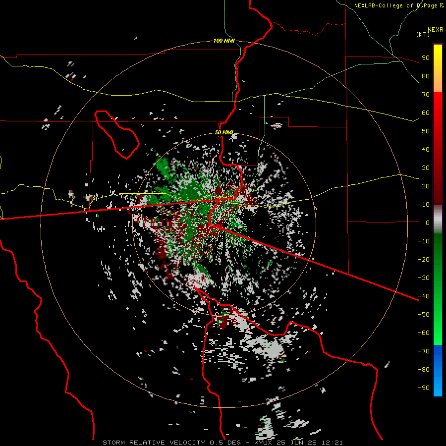Screen dimensions: 446x446
Task: Click the -40 value on the velocity scale
Action: click(424, 296)
